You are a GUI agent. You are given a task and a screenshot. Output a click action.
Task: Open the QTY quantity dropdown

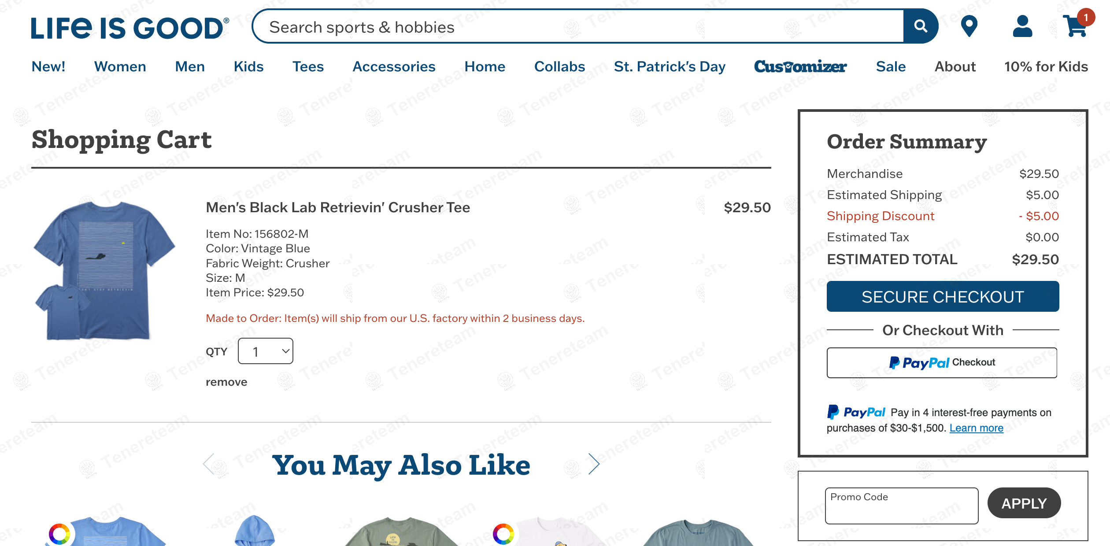click(266, 351)
